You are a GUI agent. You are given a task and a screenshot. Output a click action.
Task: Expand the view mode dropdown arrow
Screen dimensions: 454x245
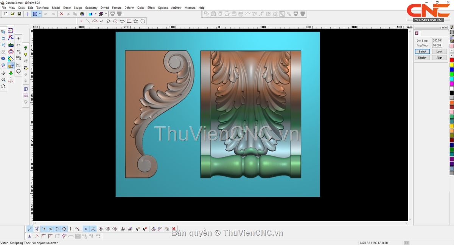40,14
